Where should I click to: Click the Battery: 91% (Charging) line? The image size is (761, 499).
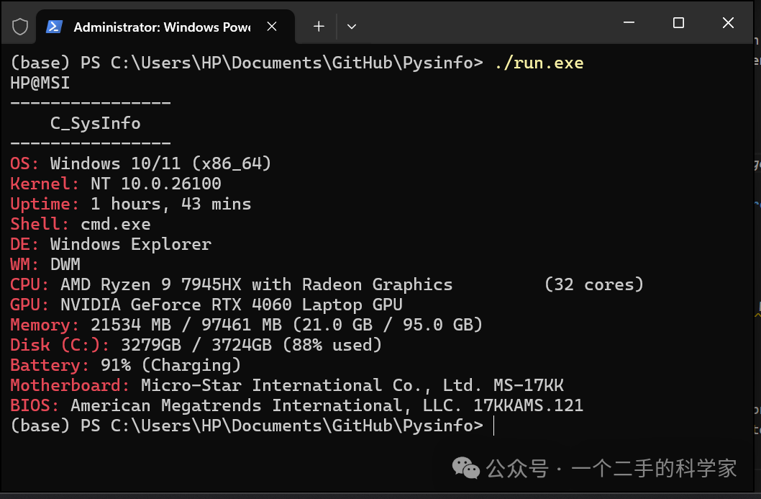tap(125, 365)
